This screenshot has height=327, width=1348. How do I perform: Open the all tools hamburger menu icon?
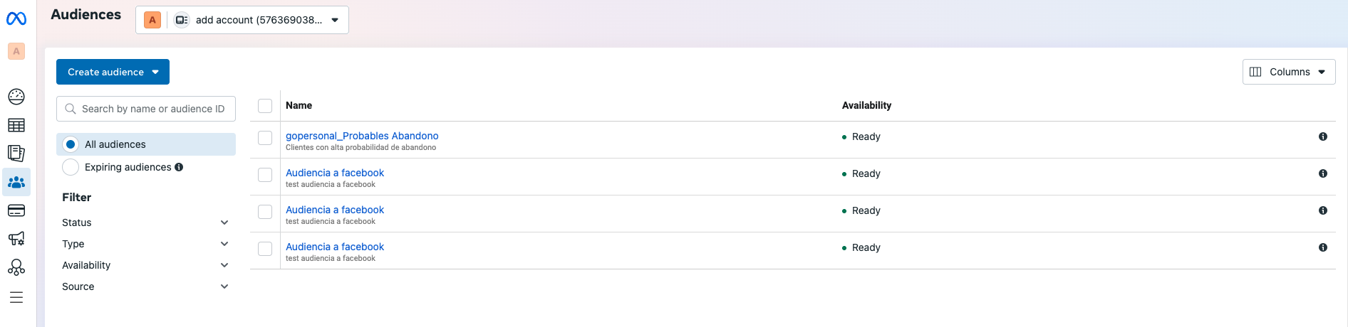pos(16,297)
